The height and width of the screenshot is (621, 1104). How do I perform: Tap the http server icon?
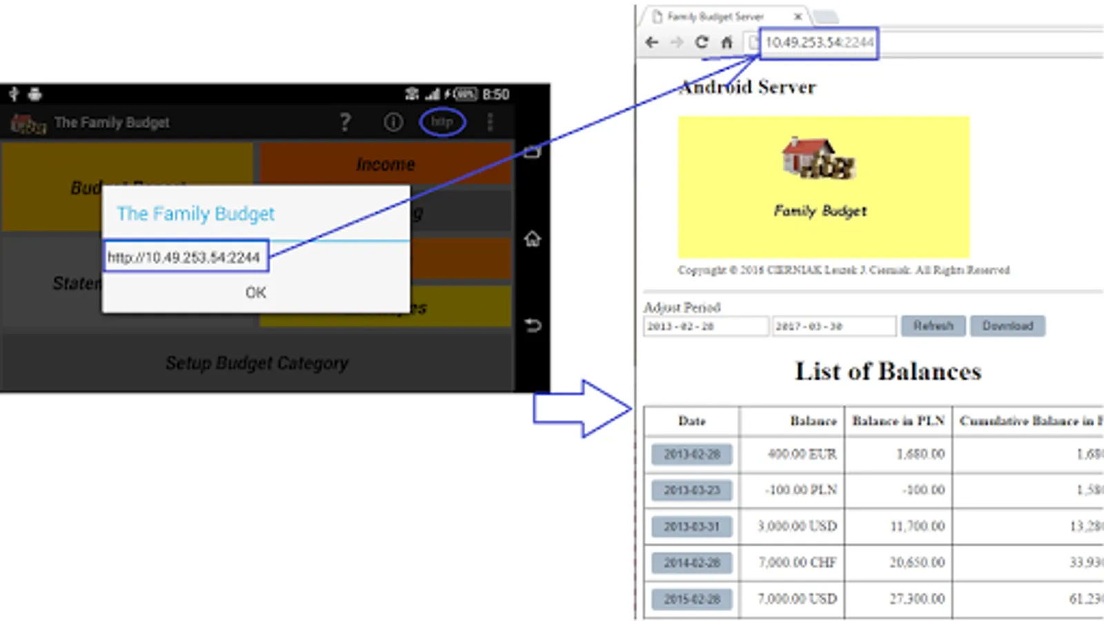442,122
